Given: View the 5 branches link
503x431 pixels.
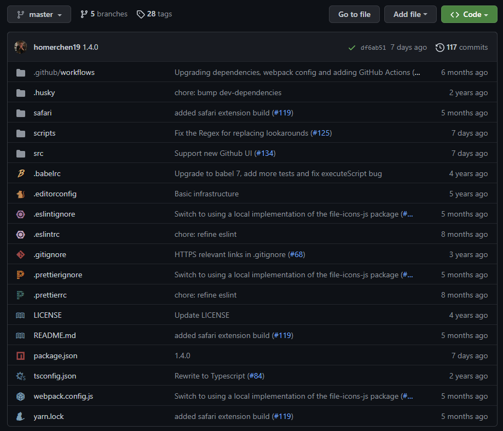Looking at the screenshot, I should coord(104,14).
